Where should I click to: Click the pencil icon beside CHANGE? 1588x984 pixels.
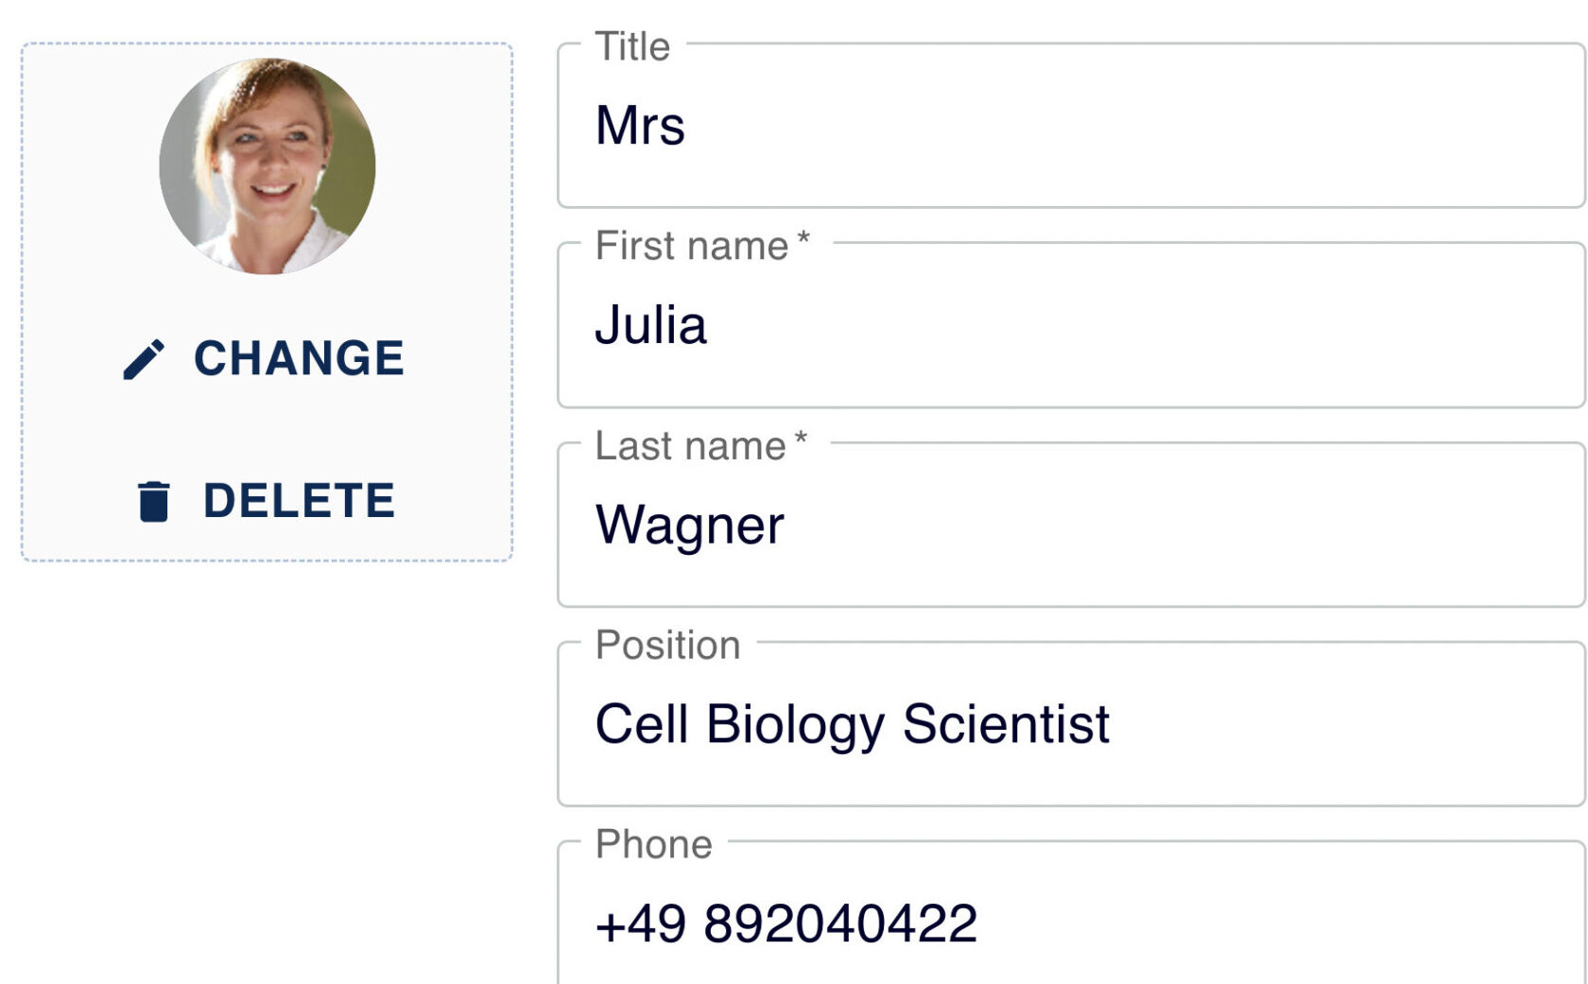[x=144, y=360]
